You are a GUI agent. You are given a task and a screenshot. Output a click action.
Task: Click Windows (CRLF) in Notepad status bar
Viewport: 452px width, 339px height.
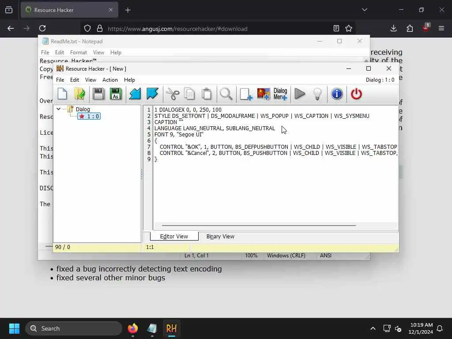pos(286,256)
